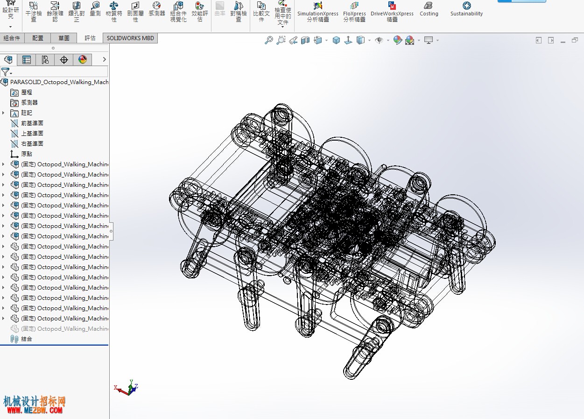Click the Previous View icon
This screenshot has width=584, height=419.
tap(293, 41)
